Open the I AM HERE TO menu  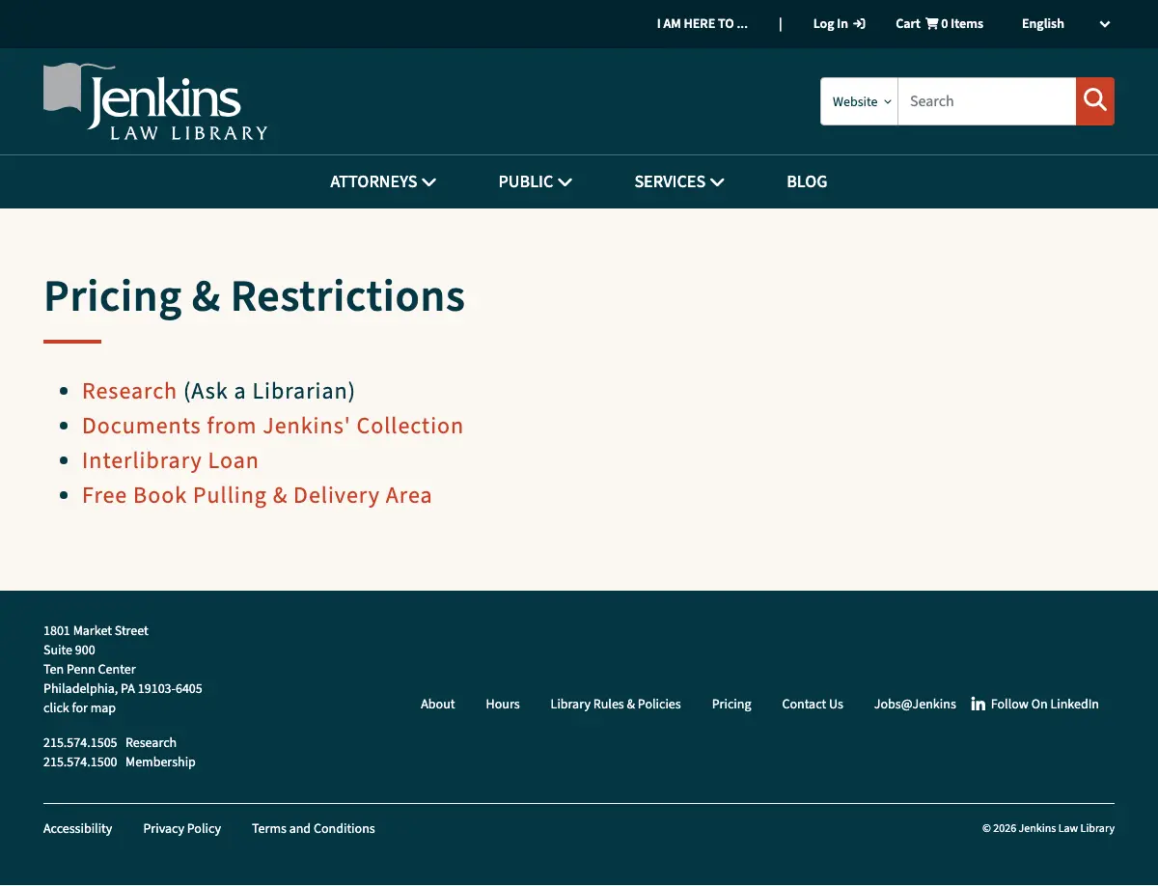point(703,24)
